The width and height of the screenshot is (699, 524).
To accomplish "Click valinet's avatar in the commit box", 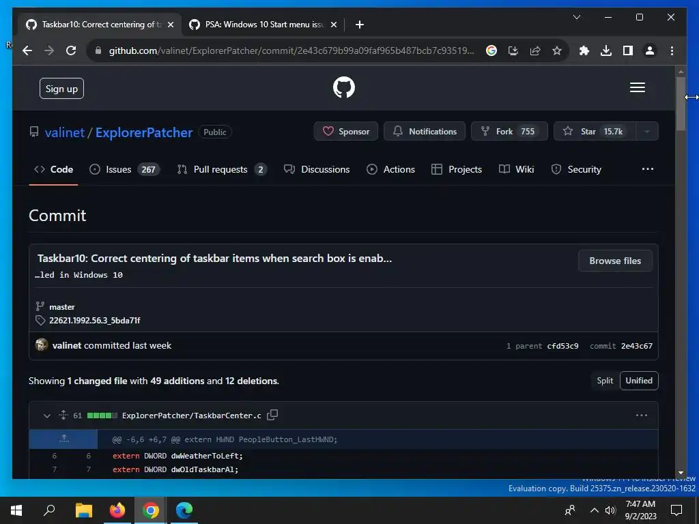I will pyautogui.click(x=42, y=345).
